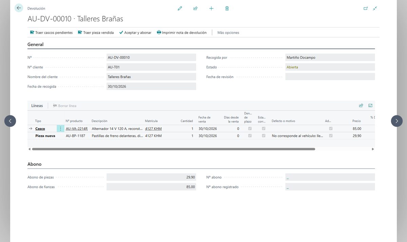Go to the next record with the right chevron

coord(397,121)
